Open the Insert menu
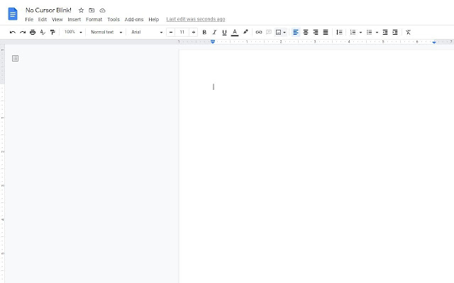 (x=74, y=19)
